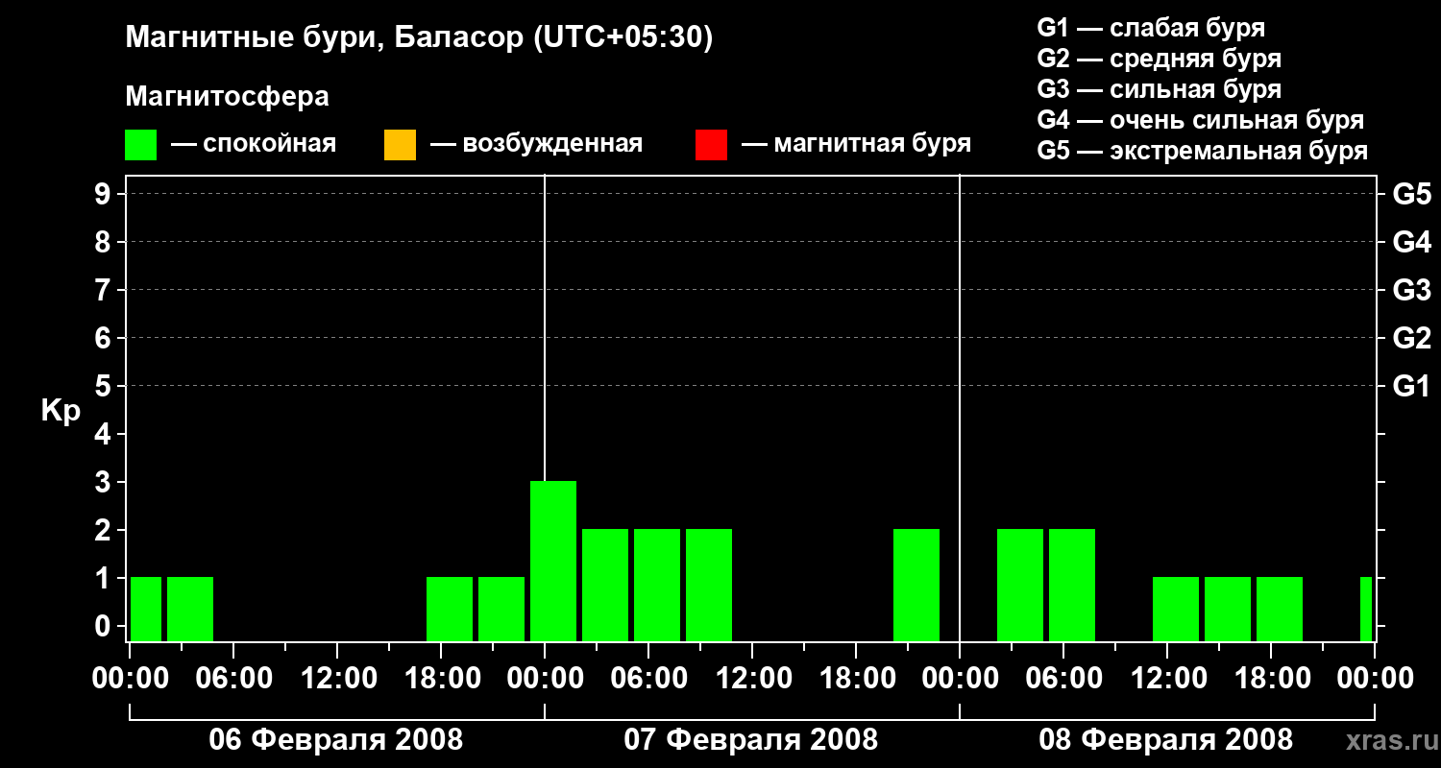Click the Kp 1 bar at 12:00 on 08 Февраля
This screenshot has width=1441, height=768.
point(1176,609)
